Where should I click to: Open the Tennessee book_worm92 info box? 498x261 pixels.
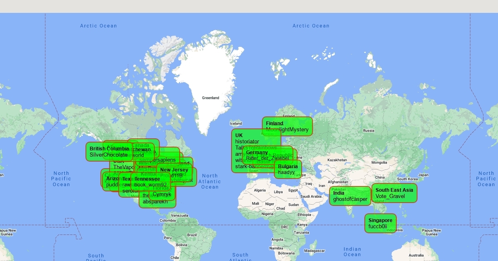coord(150,182)
